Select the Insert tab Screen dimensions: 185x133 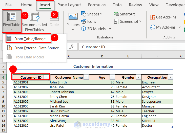(45, 5)
